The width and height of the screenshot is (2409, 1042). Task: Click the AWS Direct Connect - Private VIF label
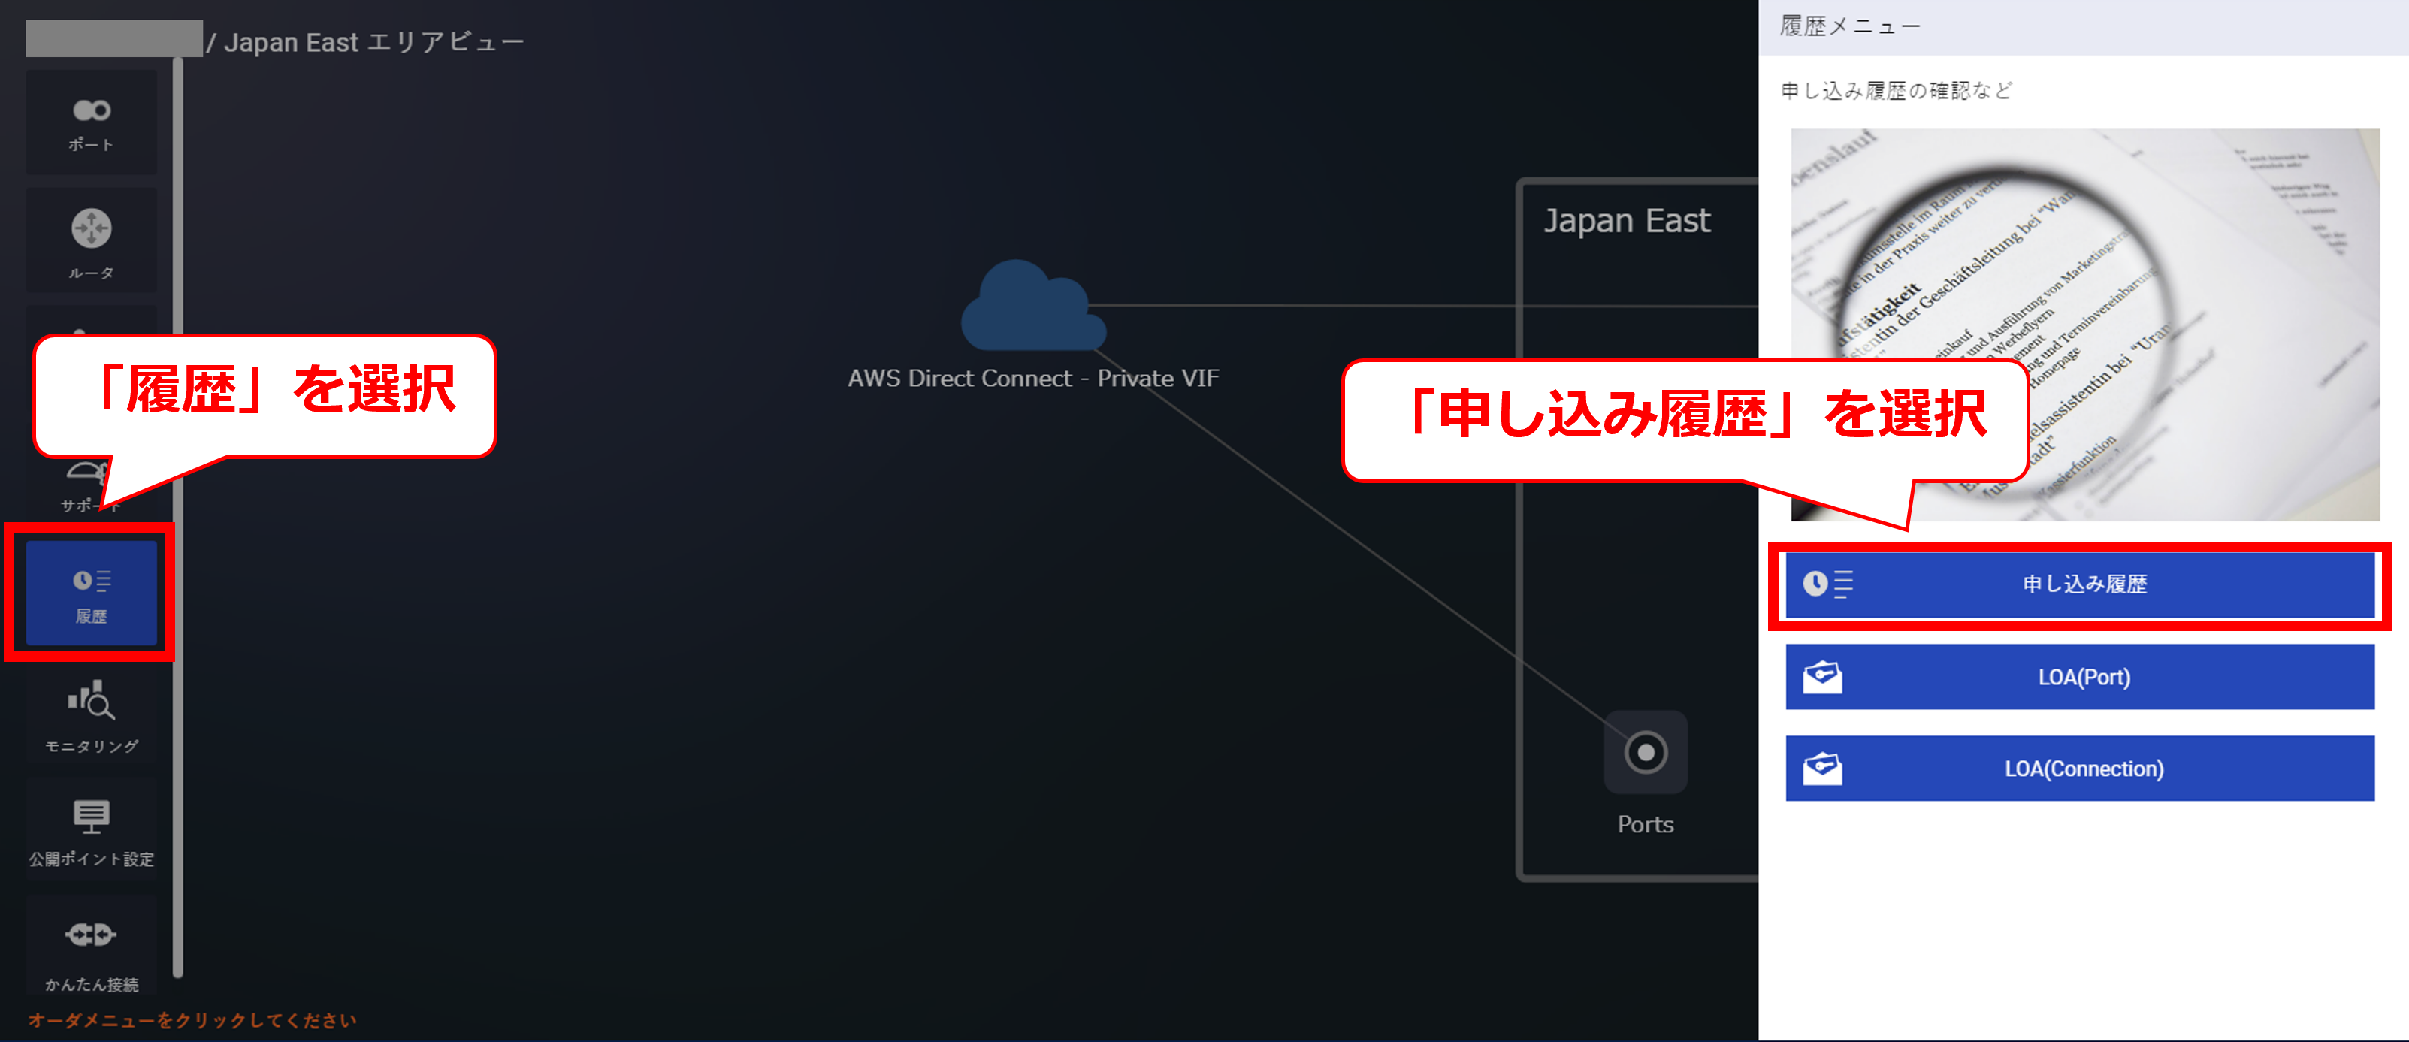point(1032,378)
